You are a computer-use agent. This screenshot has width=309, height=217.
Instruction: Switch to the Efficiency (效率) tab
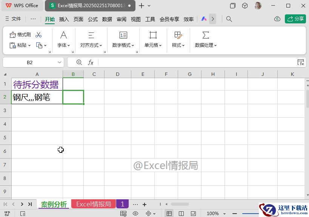(189, 19)
